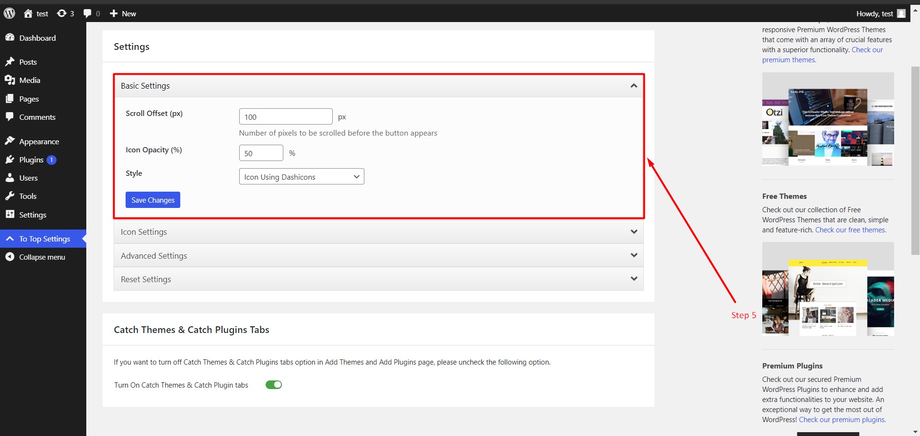Click Howdy, test account link
This screenshot has height=436, width=920.
coord(874,13)
